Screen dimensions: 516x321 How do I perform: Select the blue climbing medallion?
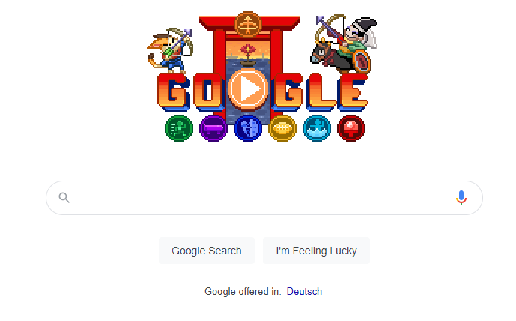[x=248, y=128]
